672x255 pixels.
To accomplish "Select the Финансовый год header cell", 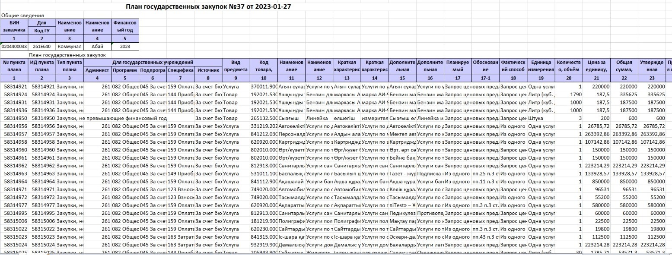I will 125,26.
